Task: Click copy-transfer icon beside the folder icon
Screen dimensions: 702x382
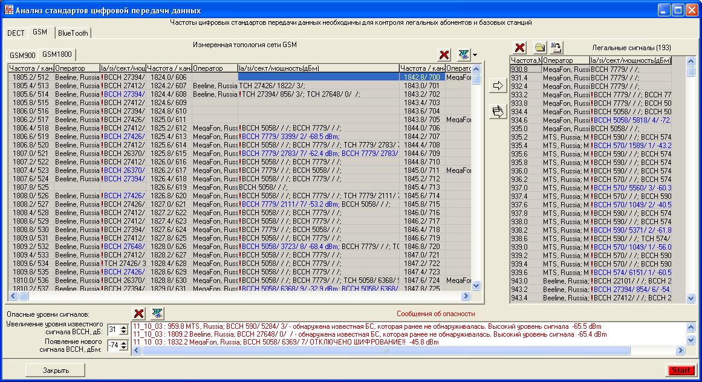Action: tap(556, 47)
